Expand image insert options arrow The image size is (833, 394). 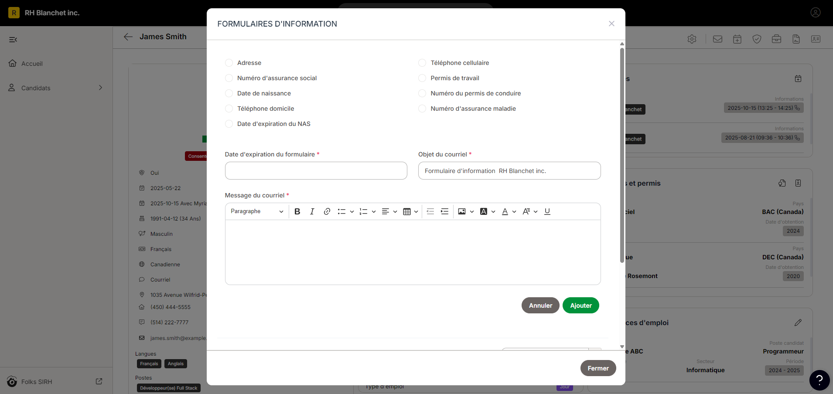tap(472, 211)
